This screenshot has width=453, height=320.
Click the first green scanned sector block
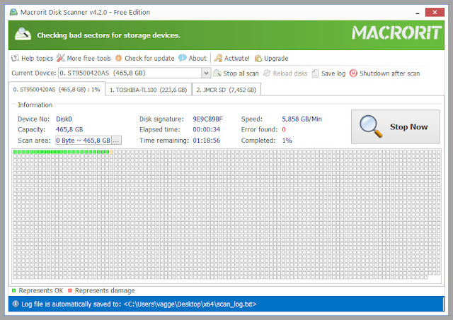click(x=15, y=152)
